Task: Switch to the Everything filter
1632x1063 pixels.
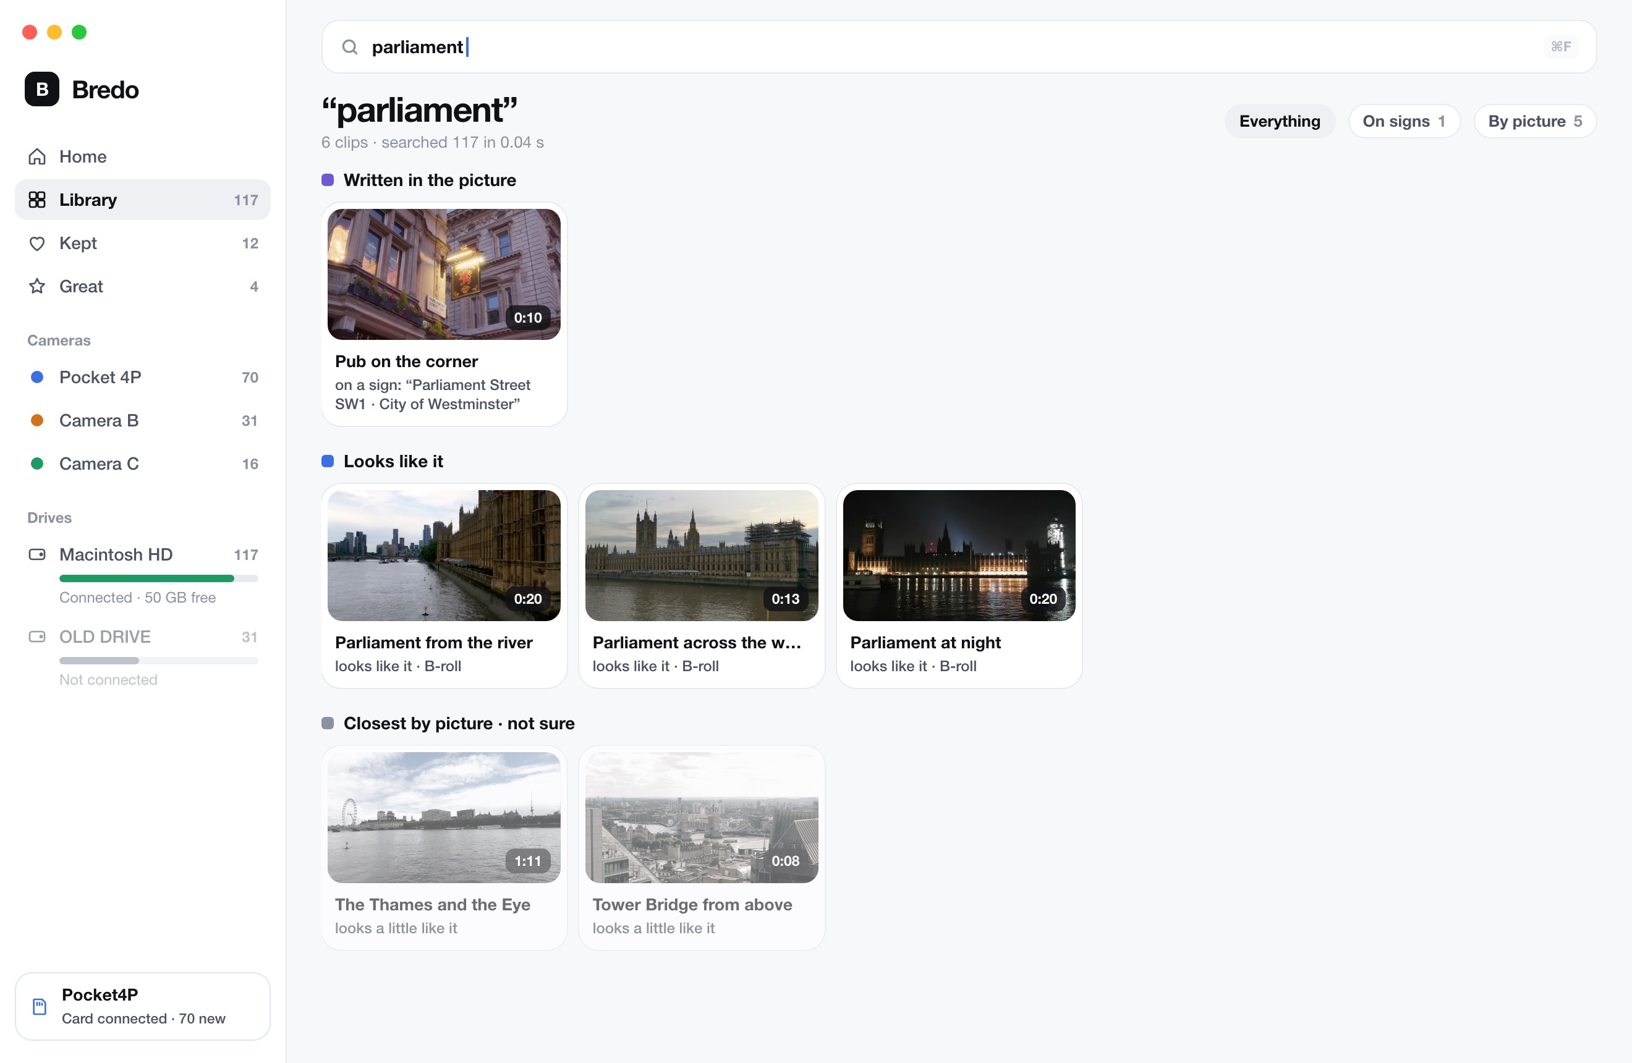Action: click(x=1280, y=121)
